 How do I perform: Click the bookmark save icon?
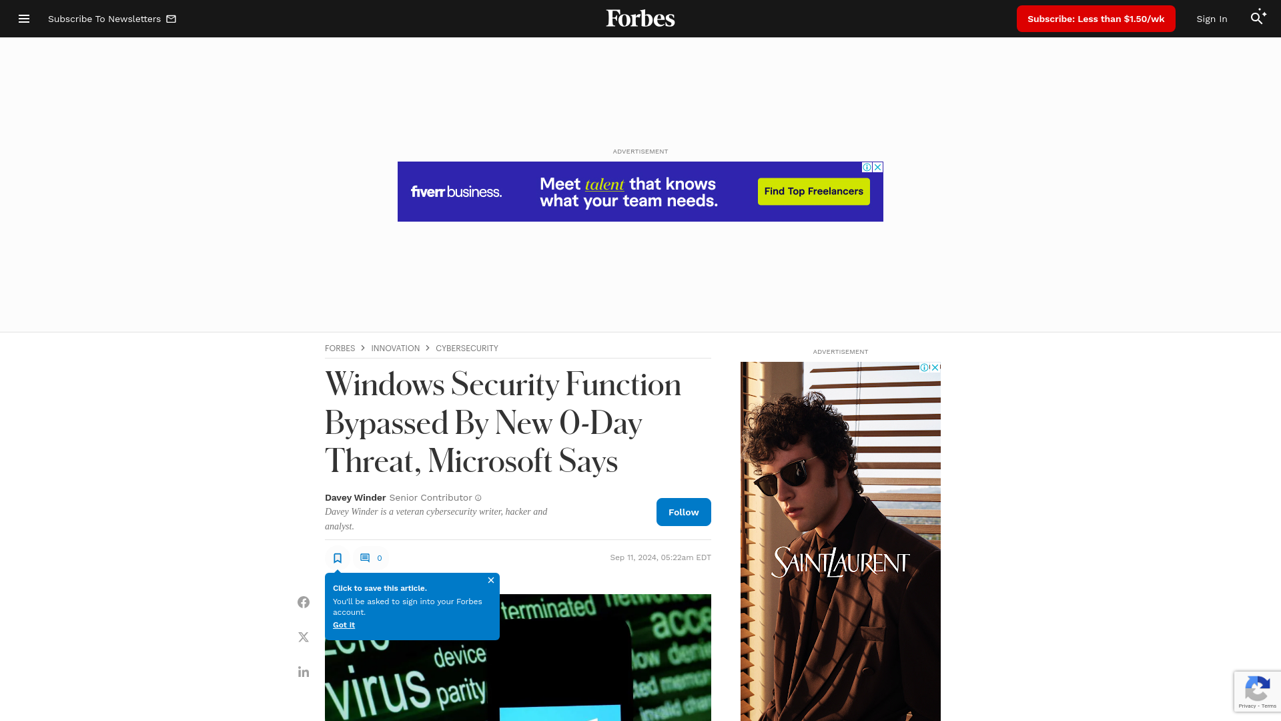[338, 557]
